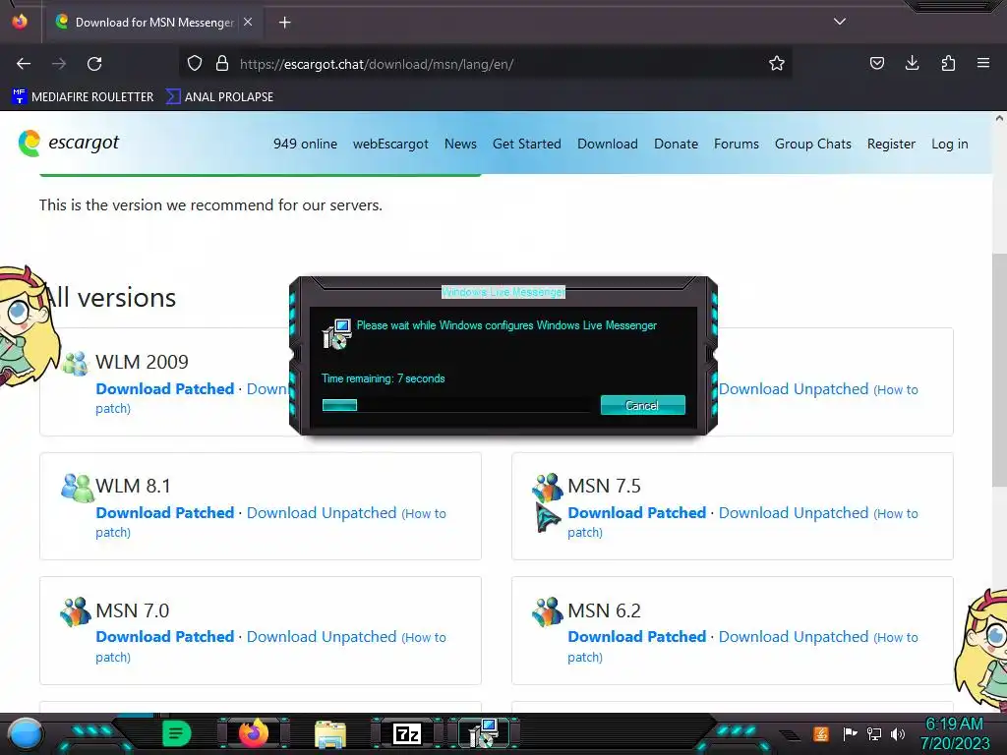The width and height of the screenshot is (1007, 755).
Task: Click the WLM 8.1 messenger icon
Action: [x=77, y=488]
